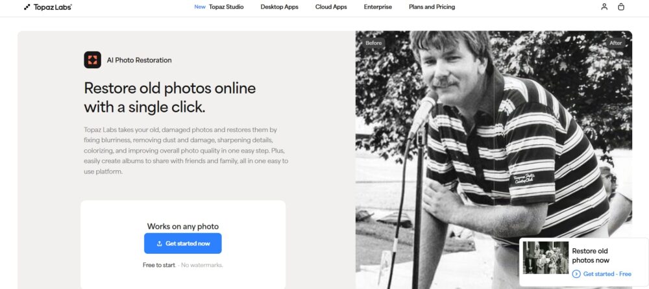649x289 pixels.
Task: Click the Restore old photos now popup title
Action: (590, 255)
